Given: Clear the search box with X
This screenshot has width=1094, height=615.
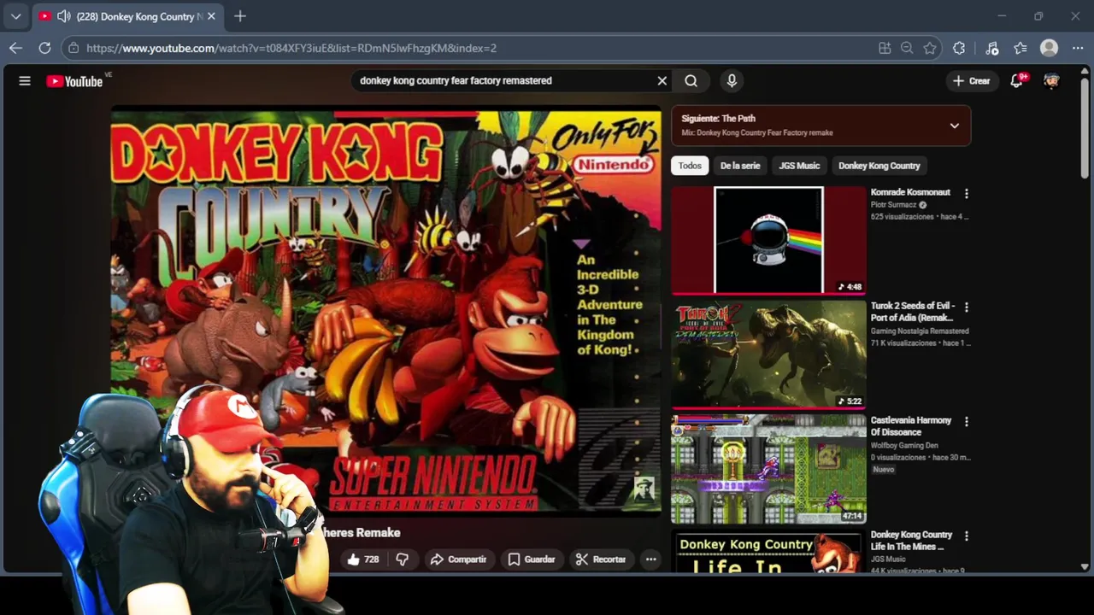Looking at the screenshot, I should point(662,80).
